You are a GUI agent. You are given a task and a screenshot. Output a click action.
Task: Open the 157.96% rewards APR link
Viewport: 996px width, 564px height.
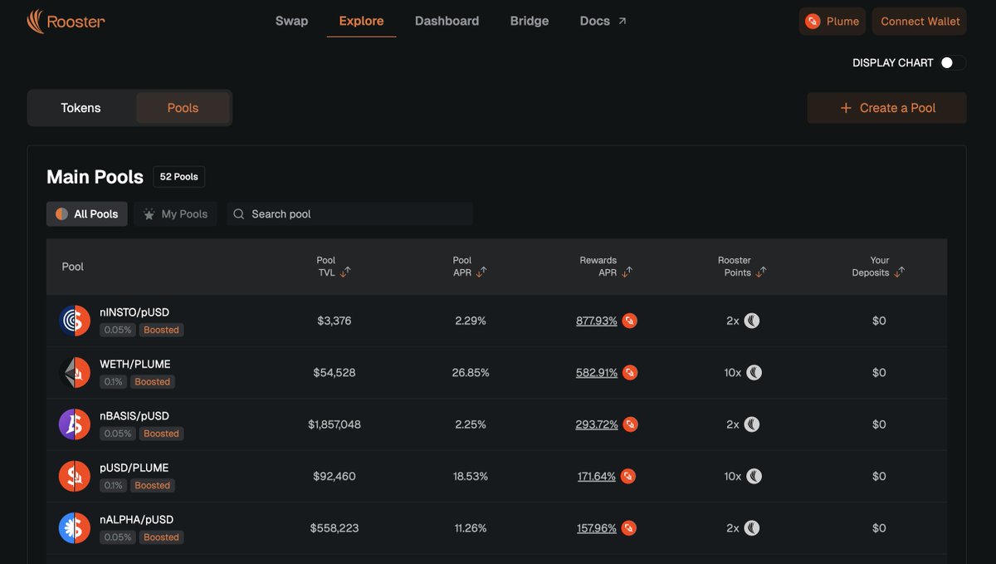pyautogui.click(x=597, y=528)
